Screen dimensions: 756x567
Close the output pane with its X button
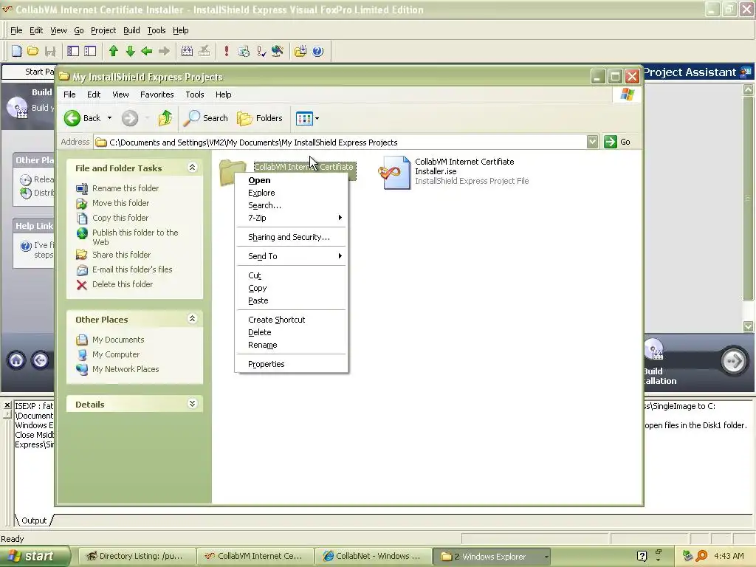click(x=7, y=405)
